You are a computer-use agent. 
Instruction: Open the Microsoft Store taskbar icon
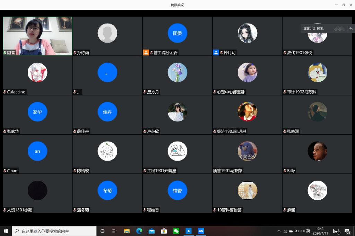(164, 231)
